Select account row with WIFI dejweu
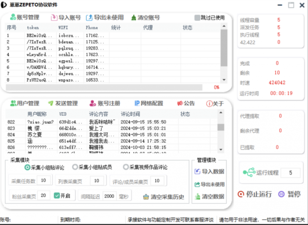Image resolution: width=308 pixels, height=225 pixels. click(x=113, y=74)
